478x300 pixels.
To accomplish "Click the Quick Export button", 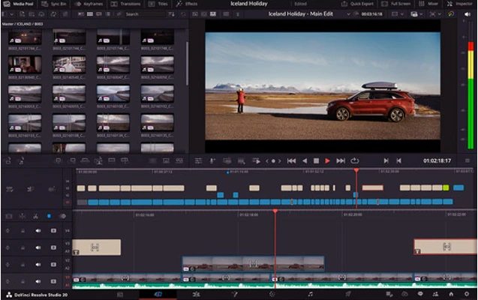I will click(x=357, y=4).
